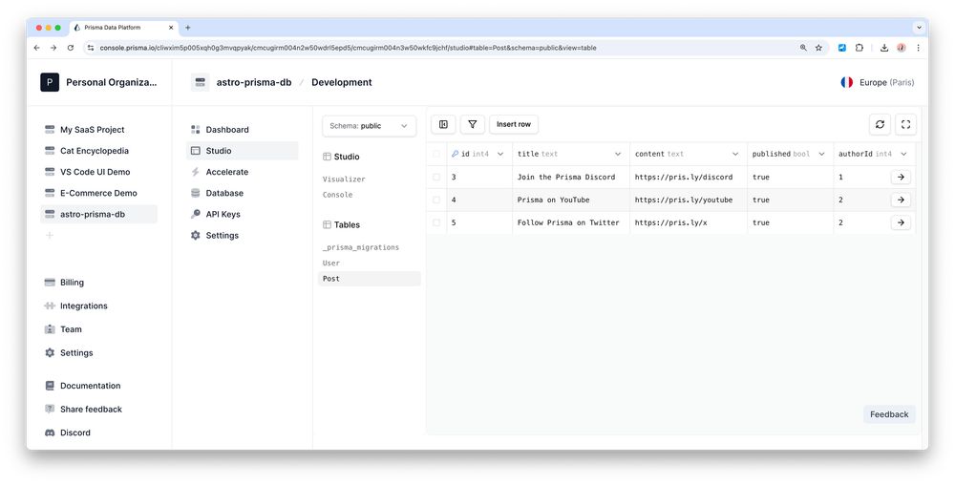Click the Documentation book icon
This screenshot has width=955, height=485.
pyautogui.click(x=50, y=386)
